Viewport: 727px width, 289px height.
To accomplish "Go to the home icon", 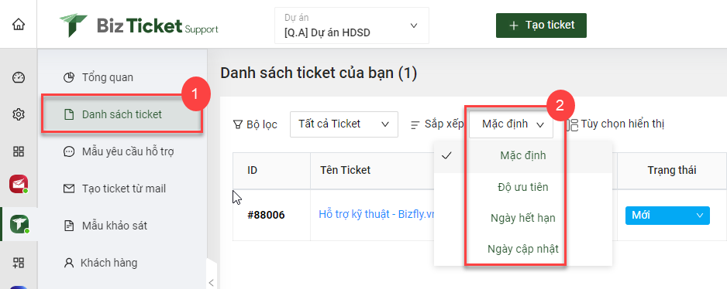I will click(x=19, y=25).
